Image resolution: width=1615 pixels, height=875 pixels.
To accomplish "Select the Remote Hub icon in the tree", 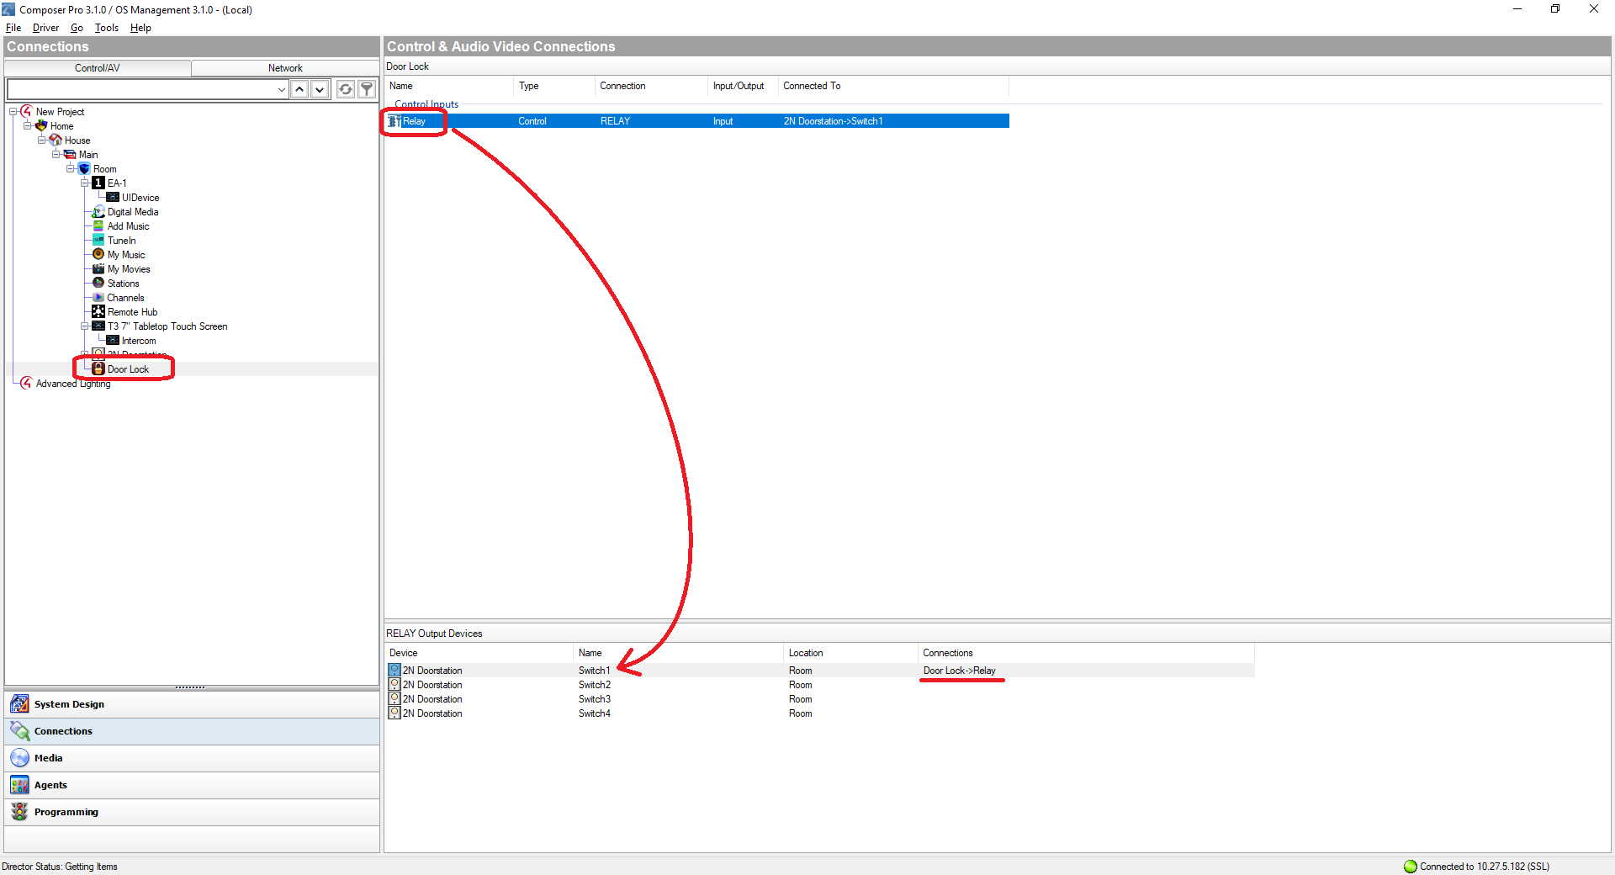I will click(x=98, y=312).
